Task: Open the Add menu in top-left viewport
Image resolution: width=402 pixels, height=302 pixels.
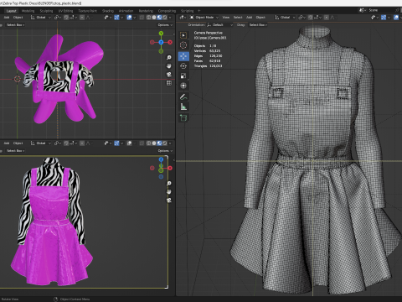Action: [x=7, y=18]
